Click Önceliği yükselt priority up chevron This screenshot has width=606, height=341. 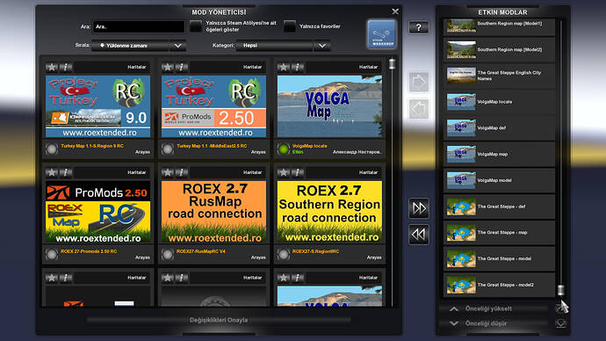[x=454, y=308]
